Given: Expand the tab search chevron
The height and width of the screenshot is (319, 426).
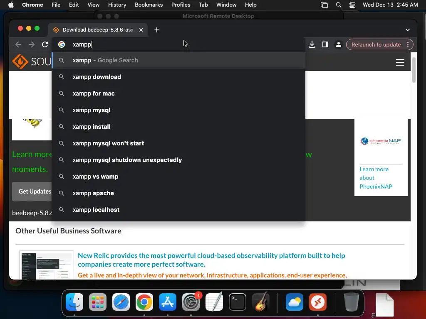Looking at the screenshot, I should pos(408,30).
